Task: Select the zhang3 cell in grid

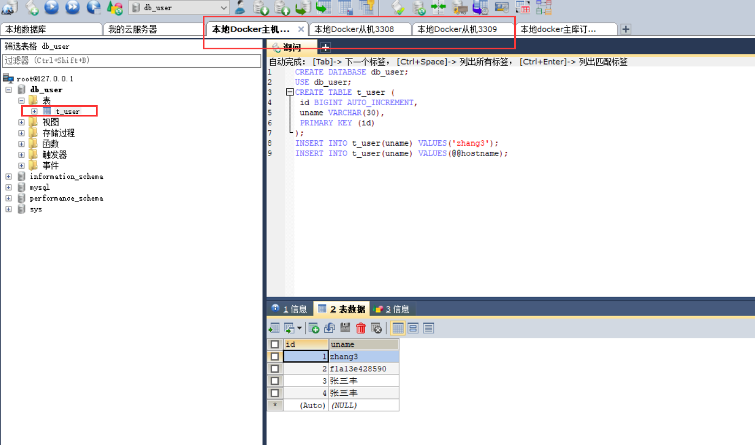Action: 364,357
